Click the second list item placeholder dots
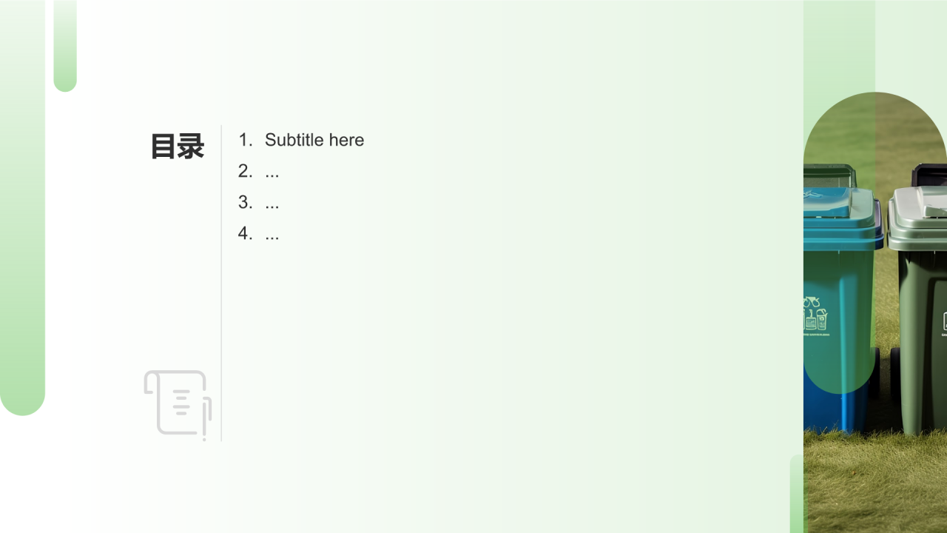Viewport: 947px width, 533px height. click(272, 171)
